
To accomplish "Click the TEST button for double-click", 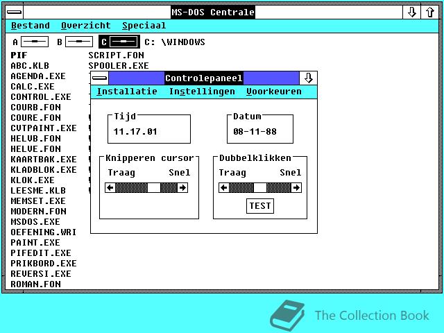I will [x=260, y=205].
